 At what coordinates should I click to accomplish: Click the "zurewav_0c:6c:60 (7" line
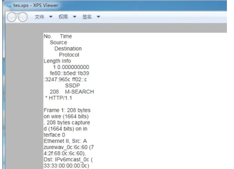pyautogui.click(x=69, y=147)
